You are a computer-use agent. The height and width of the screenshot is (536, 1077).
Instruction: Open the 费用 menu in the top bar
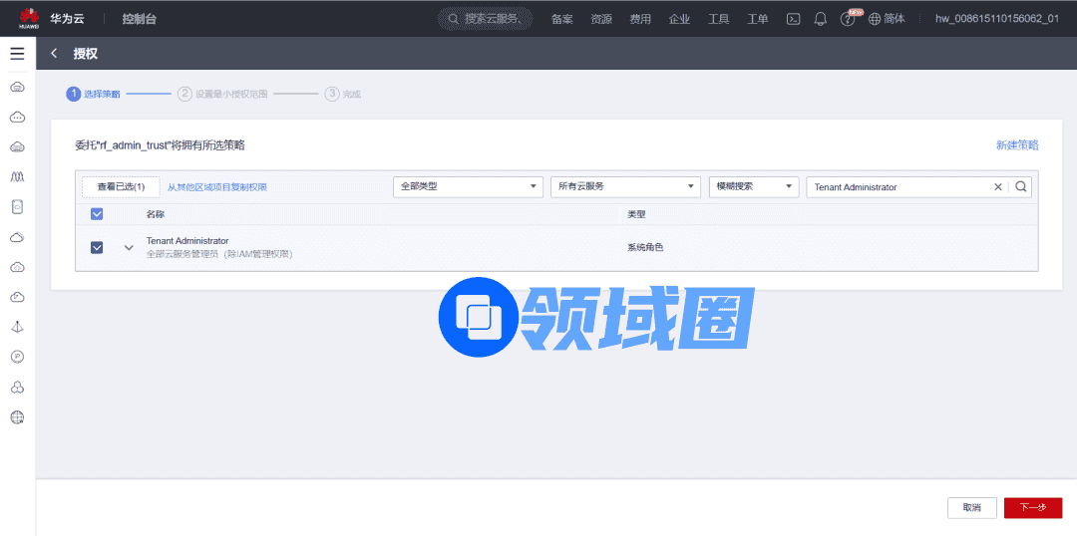pos(640,19)
